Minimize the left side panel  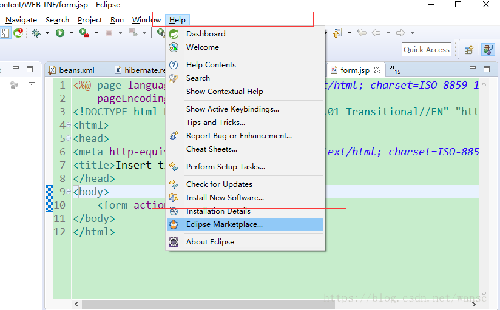[x=16, y=68]
